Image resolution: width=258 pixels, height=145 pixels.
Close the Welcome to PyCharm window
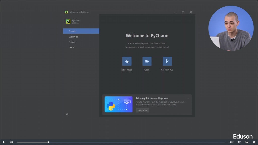tap(191, 12)
